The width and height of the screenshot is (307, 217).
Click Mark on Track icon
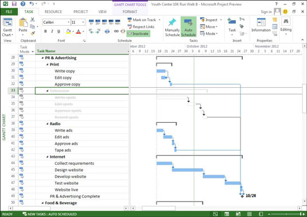[x=130, y=20]
